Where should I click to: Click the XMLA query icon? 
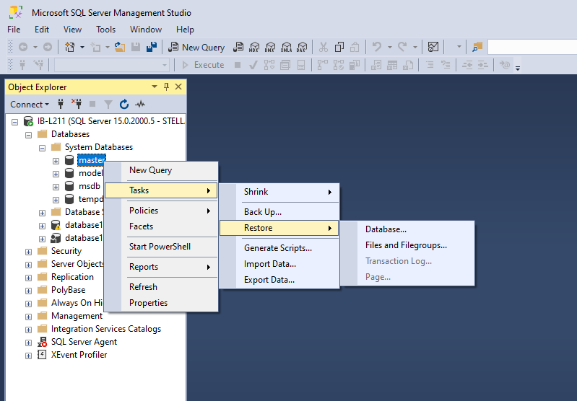click(286, 47)
